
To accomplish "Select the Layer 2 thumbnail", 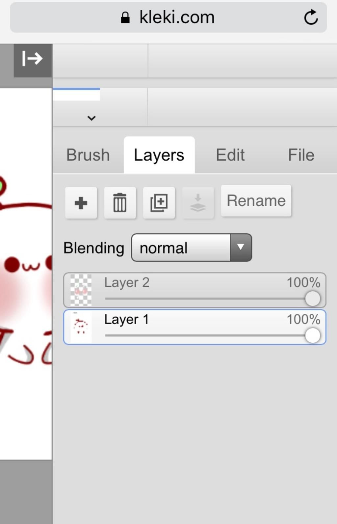I will 81,290.
